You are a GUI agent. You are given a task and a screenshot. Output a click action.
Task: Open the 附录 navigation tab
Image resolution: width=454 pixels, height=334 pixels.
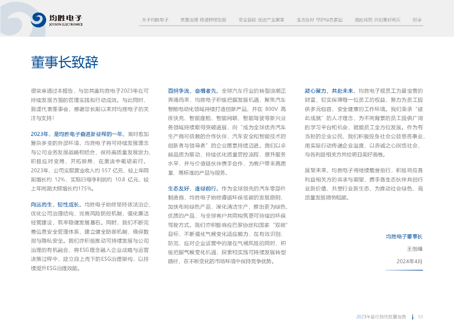coord(417,20)
